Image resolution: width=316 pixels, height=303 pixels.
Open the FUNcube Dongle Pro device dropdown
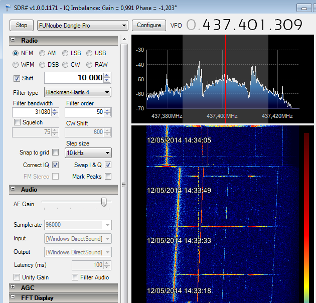tap(83, 26)
